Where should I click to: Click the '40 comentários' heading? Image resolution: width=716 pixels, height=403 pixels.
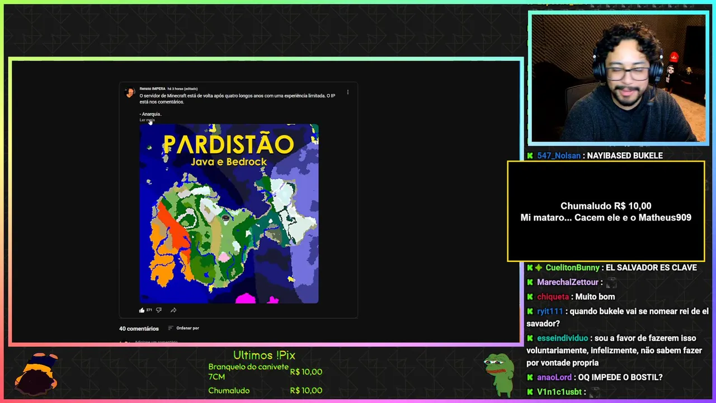(x=139, y=329)
